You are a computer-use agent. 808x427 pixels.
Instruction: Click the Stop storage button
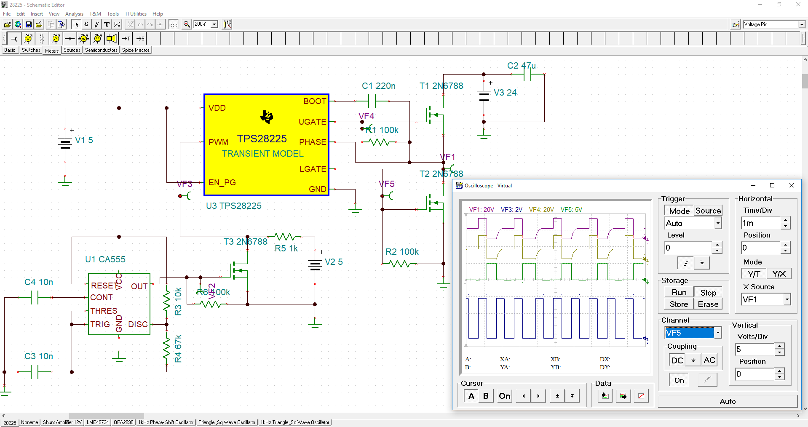point(708,292)
